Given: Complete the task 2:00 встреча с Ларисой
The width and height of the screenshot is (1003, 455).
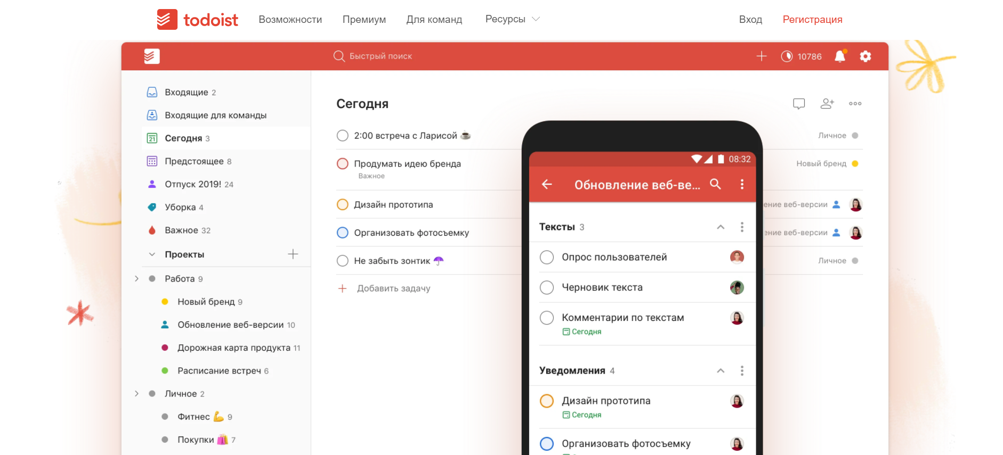Looking at the screenshot, I should point(343,136).
